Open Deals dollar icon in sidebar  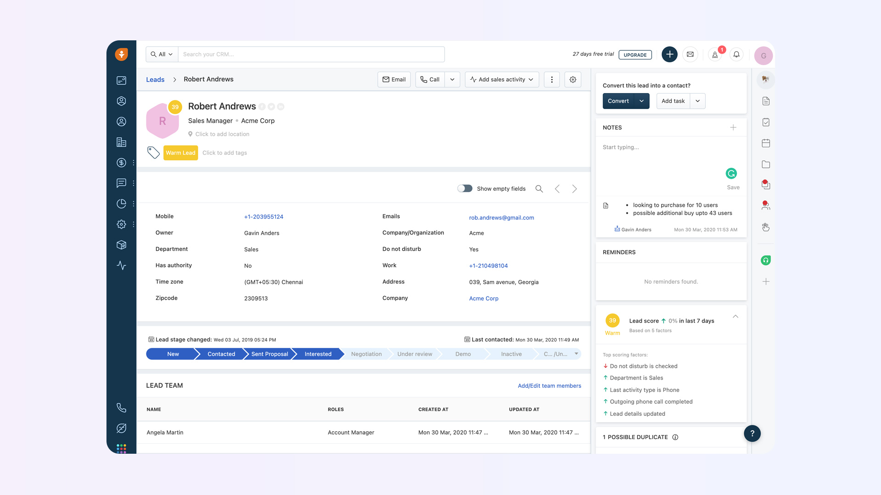[x=121, y=163]
